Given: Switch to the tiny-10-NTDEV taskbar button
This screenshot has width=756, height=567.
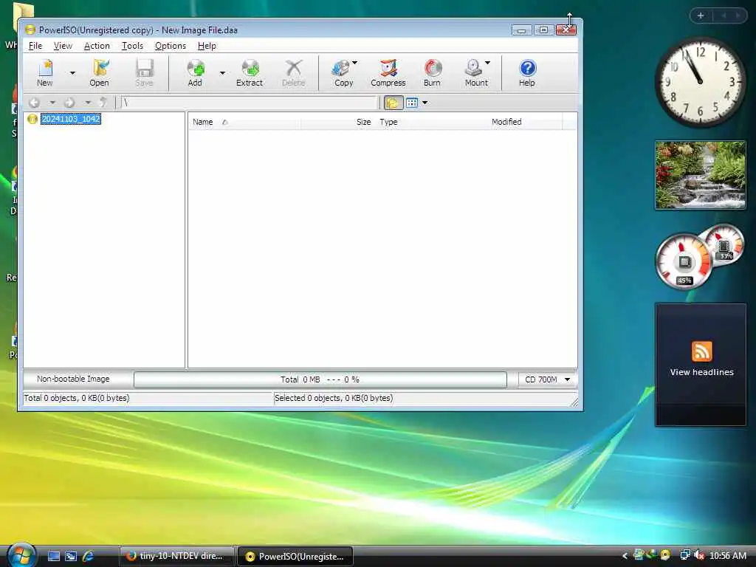Looking at the screenshot, I should point(176,556).
